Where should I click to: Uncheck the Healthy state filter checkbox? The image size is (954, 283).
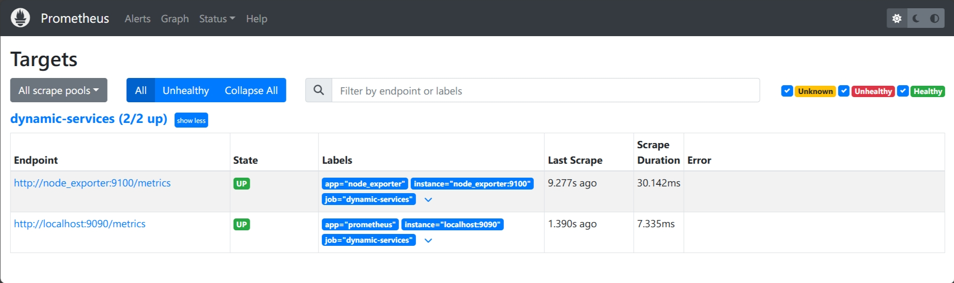903,91
